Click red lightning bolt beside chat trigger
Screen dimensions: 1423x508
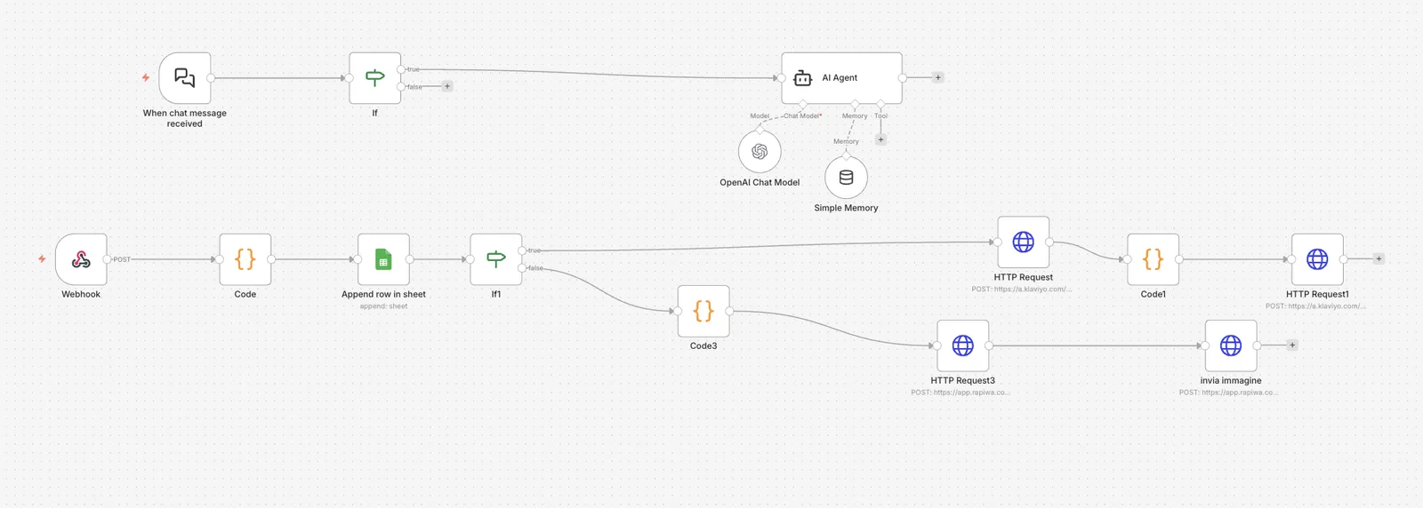pos(146,78)
